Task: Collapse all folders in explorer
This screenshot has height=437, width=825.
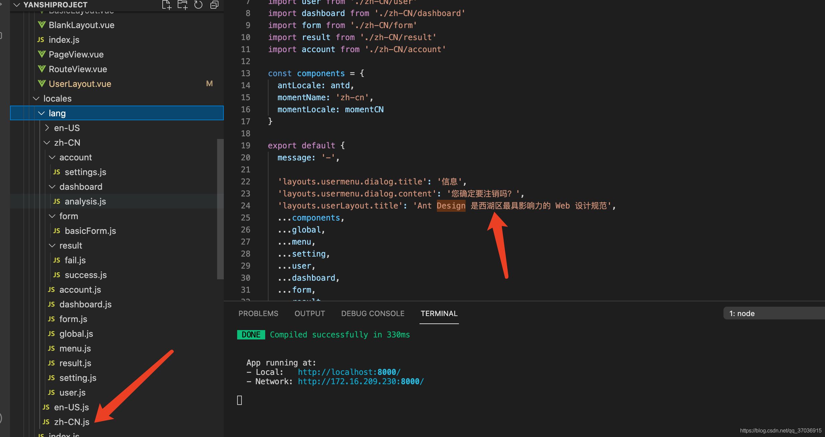Action: point(214,5)
